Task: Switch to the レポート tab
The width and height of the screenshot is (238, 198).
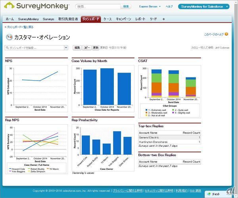Action: pos(140,19)
